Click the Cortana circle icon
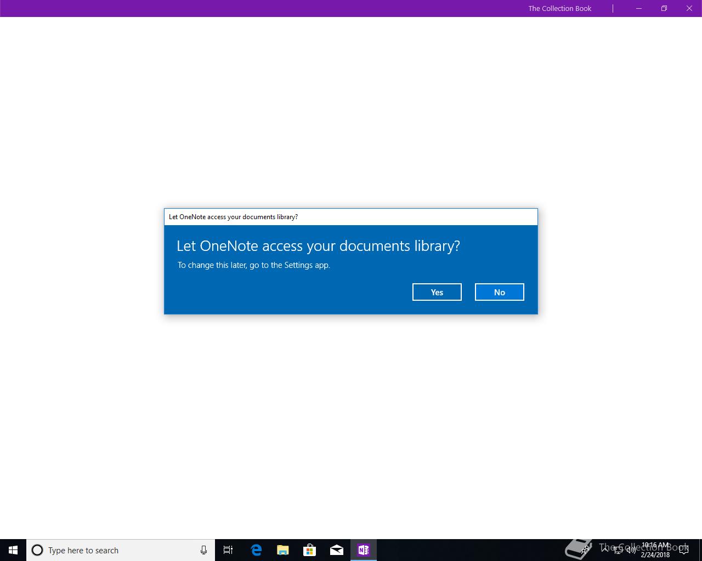Screen dimensions: 702x561 pyautogui.click(x=37, y=550)
